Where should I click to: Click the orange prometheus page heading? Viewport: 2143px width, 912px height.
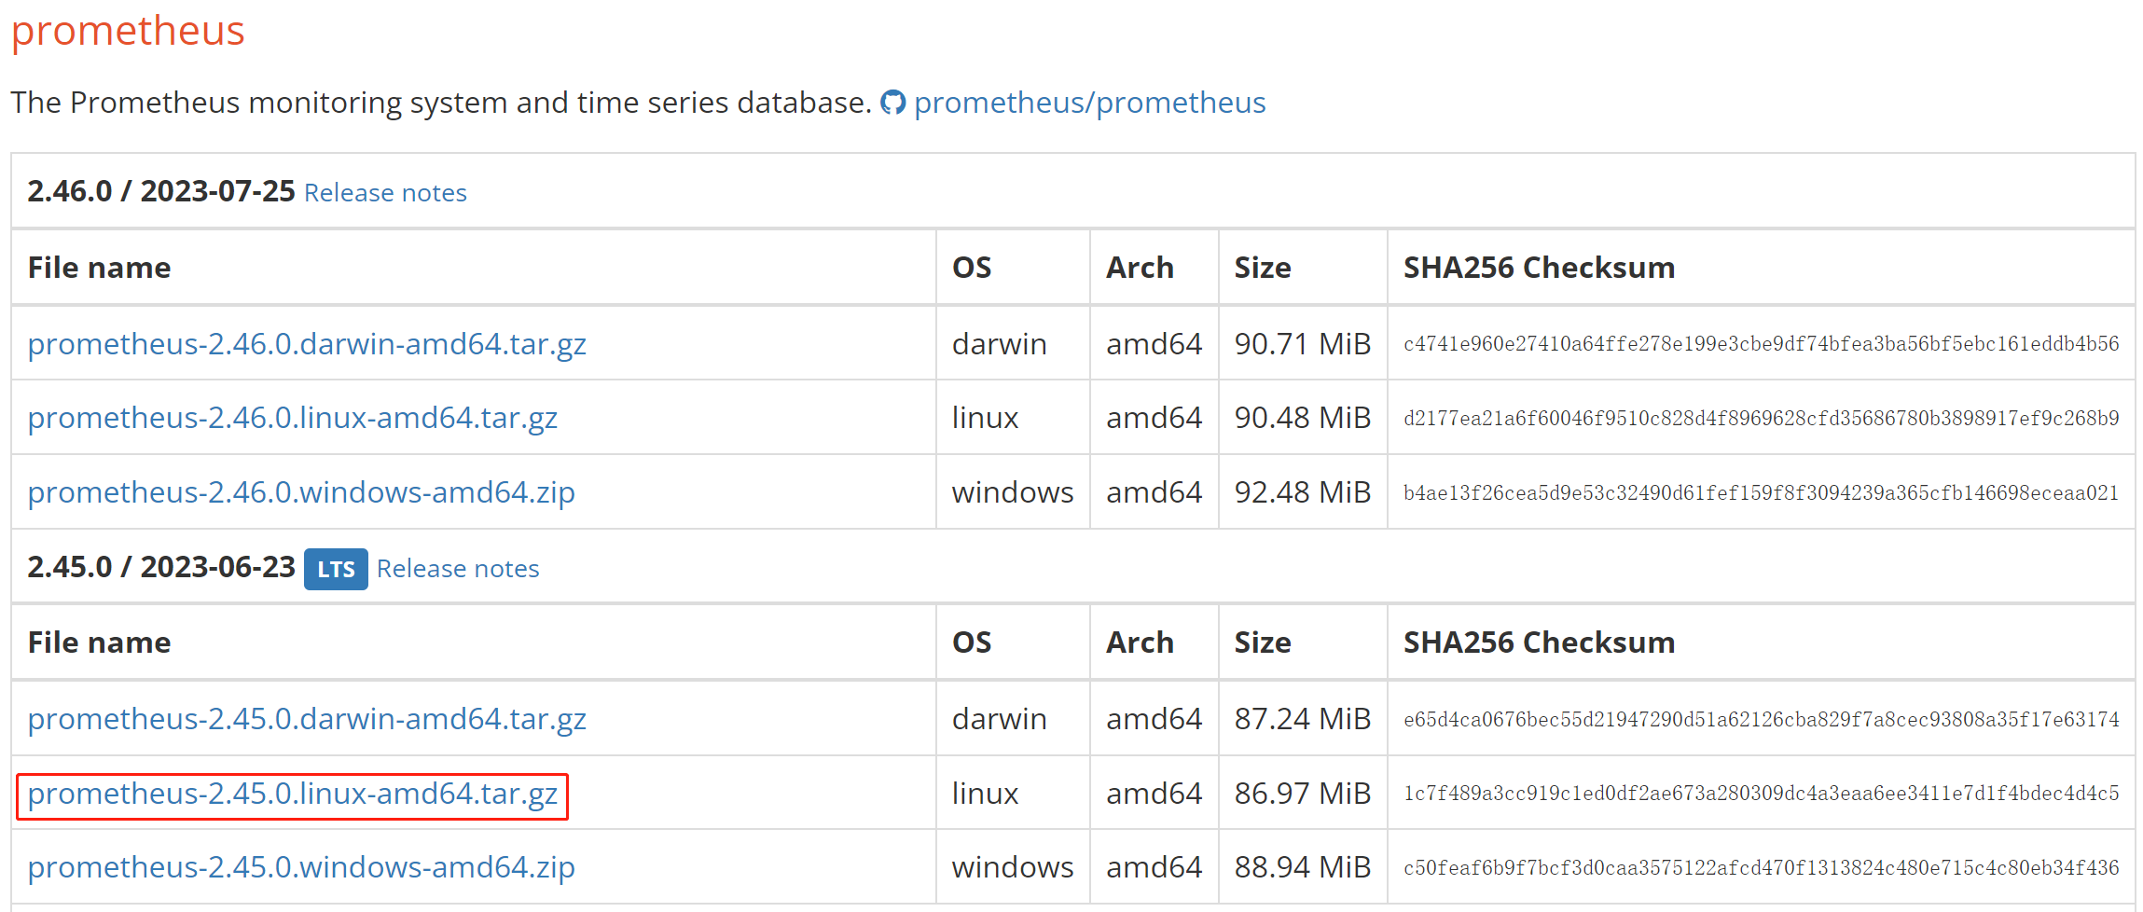pos(128,31)
